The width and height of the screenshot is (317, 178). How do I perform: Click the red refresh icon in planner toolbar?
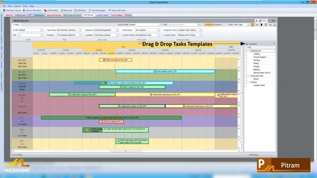pyautogui.click(x=265, y=25)
